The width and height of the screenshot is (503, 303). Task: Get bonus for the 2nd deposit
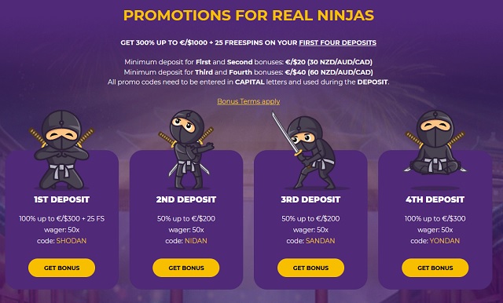point(186,268)
